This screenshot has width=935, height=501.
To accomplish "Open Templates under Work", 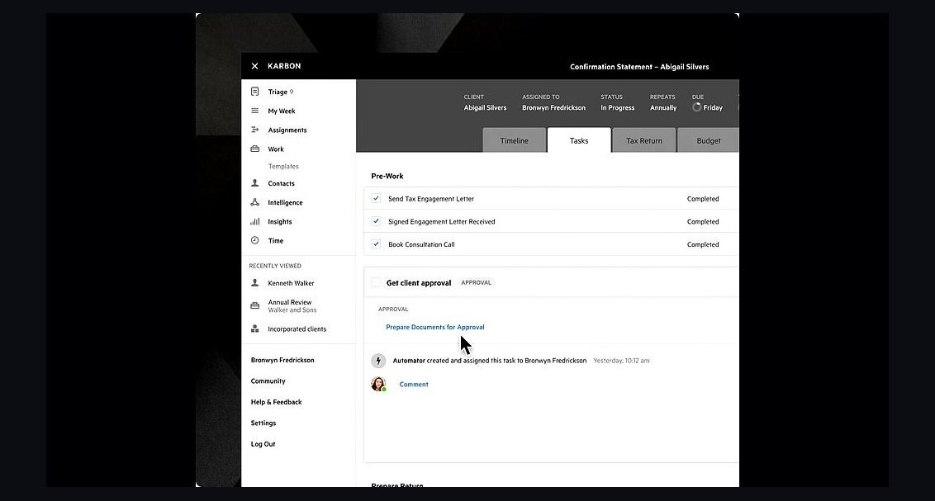I will pyautogui.click(x=283, y=166).
